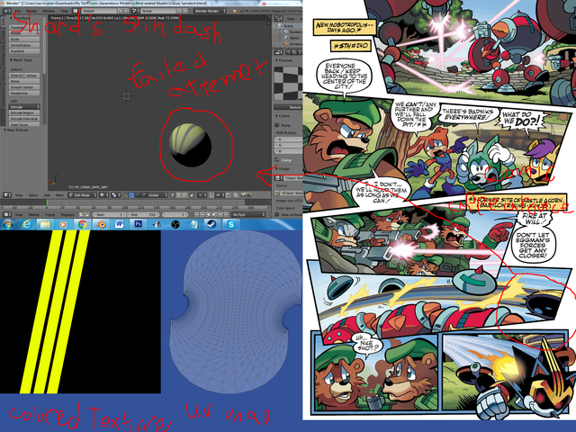The image size is (576, 432).
Task: Open the File menu
Action: click(x=18, y=11)
